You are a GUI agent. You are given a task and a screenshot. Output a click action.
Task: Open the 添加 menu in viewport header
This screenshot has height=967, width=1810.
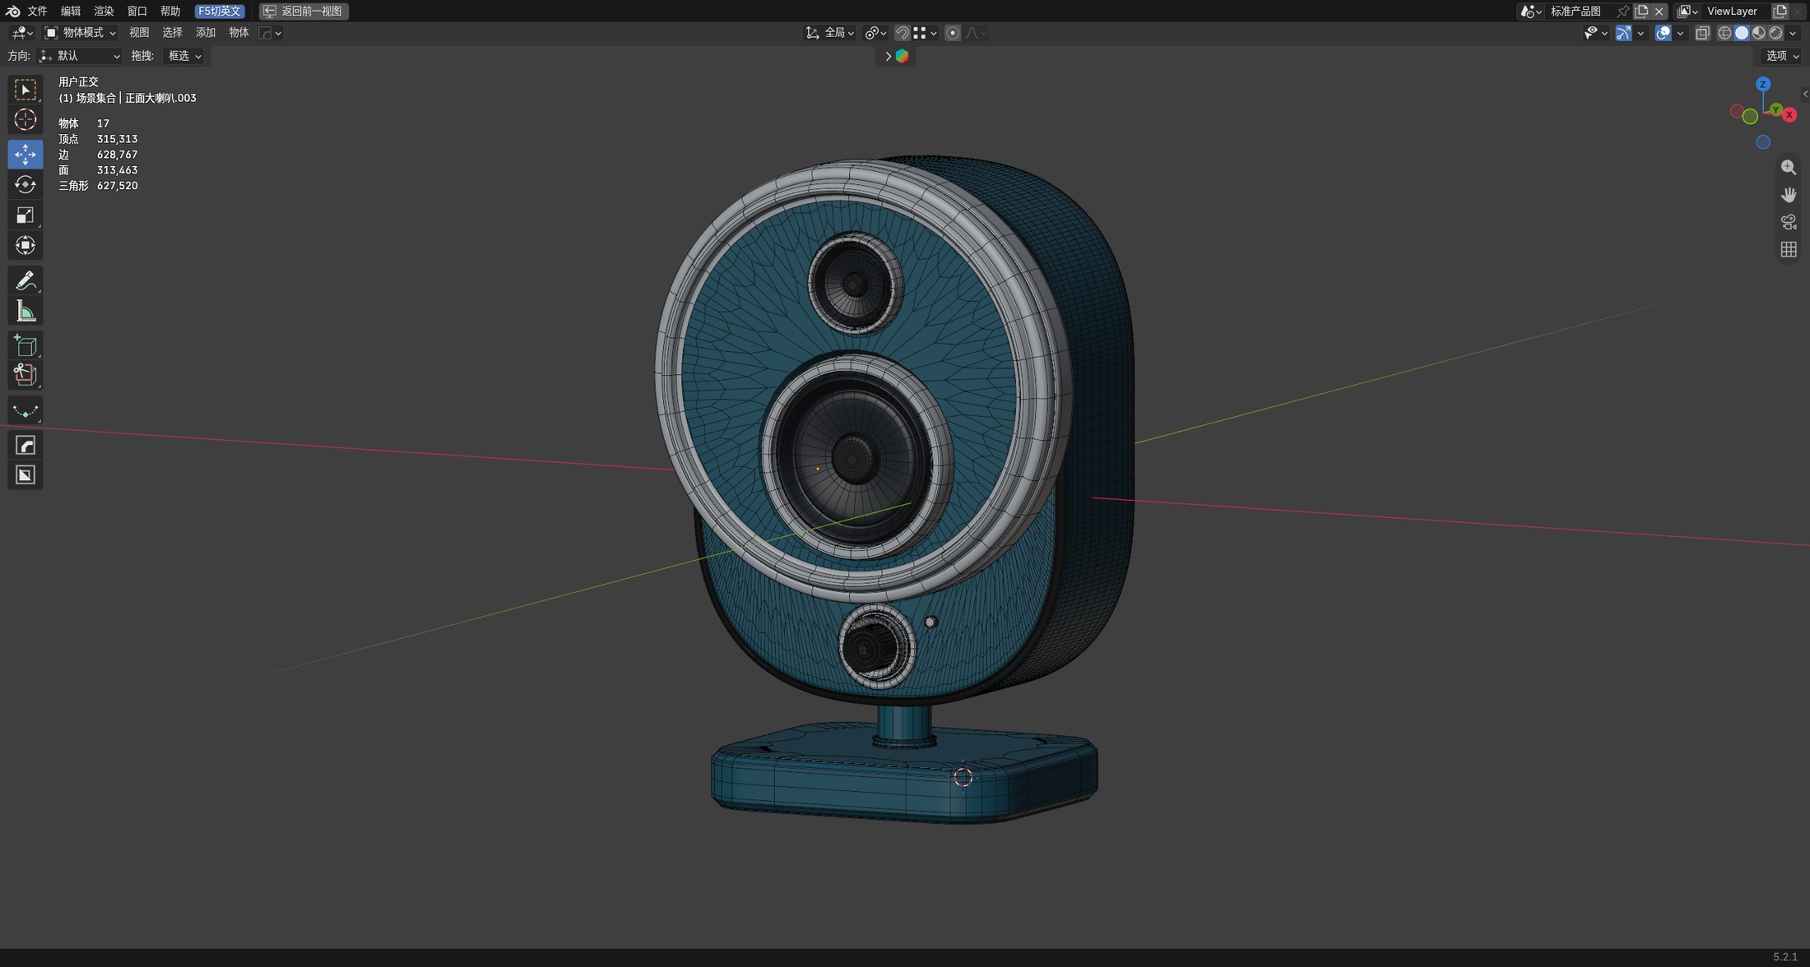point(206,33)
